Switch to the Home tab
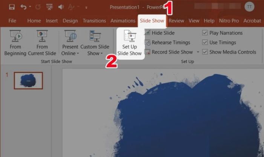 [x=34, y=21]
